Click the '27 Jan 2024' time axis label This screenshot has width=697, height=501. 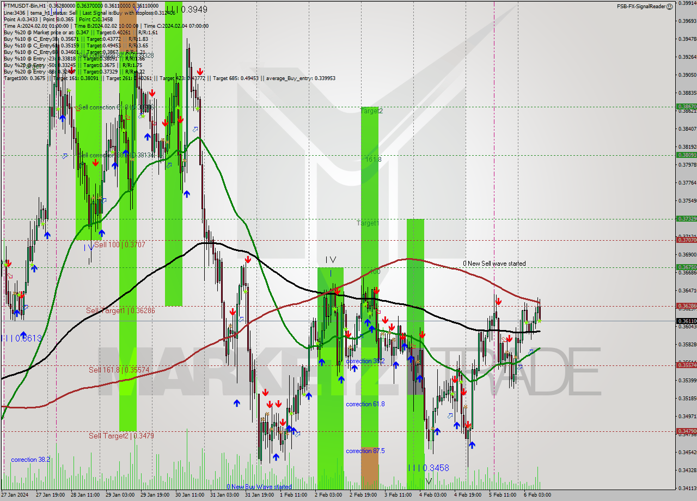tap(15, 495)
